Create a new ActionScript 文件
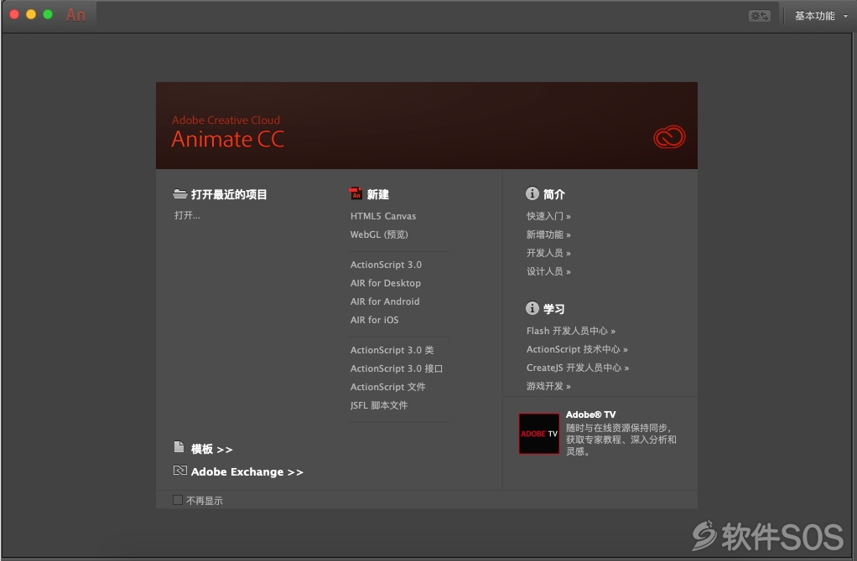The image size is (857, 561). [x=387, y=387]
